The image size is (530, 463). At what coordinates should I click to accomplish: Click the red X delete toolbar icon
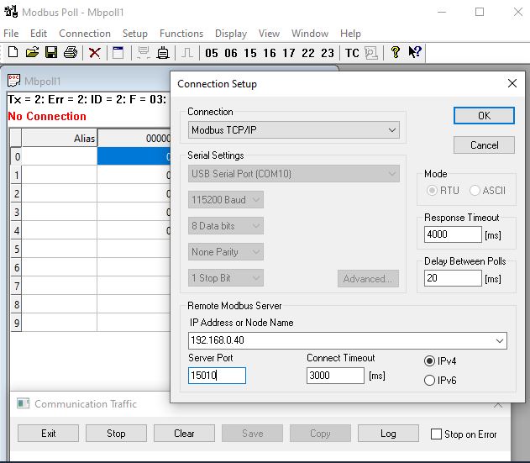pyautogui.click(x=95, y=53)
